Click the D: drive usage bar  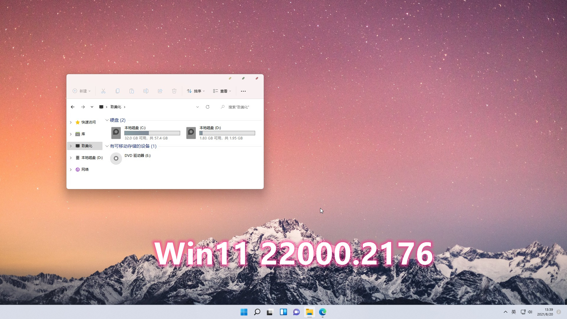pyautogui.click(x=227, y=133)
